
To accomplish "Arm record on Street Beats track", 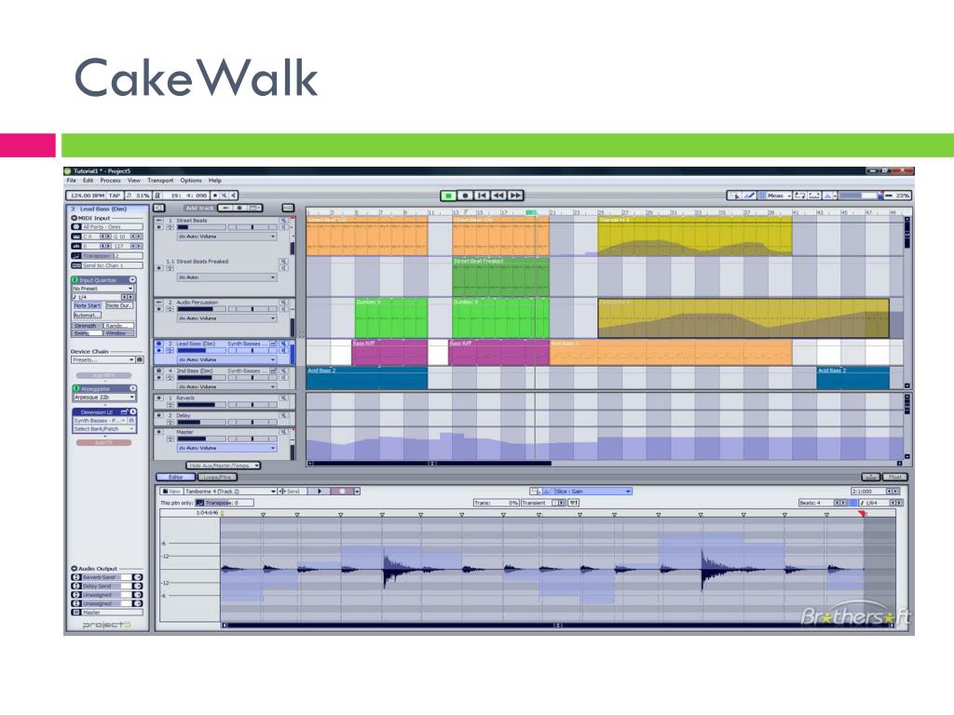I will [x=159, y=227].
